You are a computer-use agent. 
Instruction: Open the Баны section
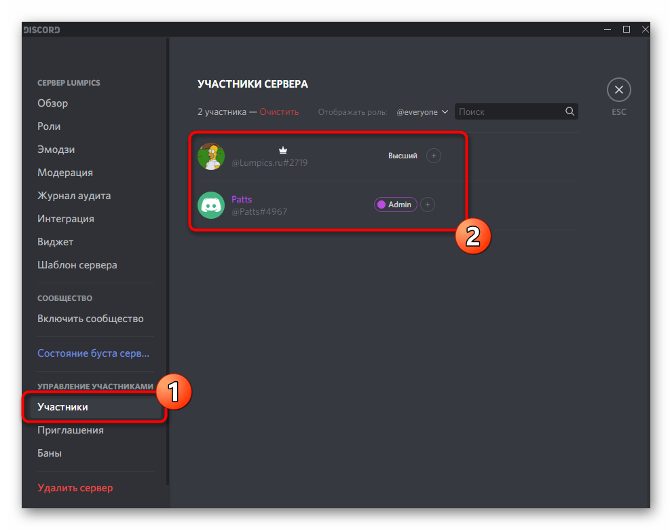click(50, 453)
